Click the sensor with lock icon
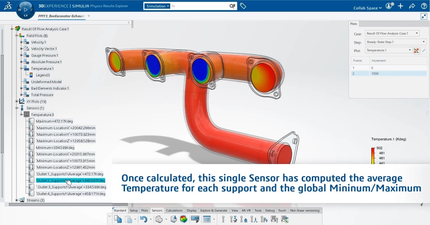Screen dimensions: 430x225 tap(244, 219)
